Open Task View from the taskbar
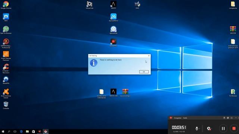The image size is (239, 134). pyautogui.click(x=15, y=131)
